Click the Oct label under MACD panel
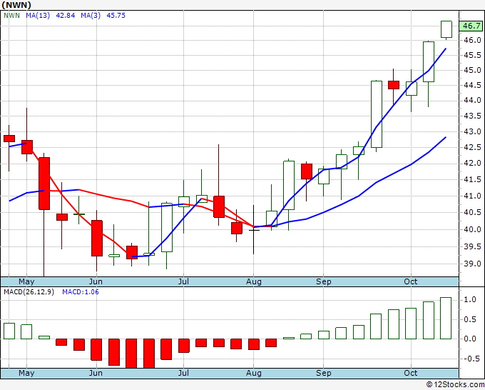Viewport: 485px width, 390px height. coord(411,373)
